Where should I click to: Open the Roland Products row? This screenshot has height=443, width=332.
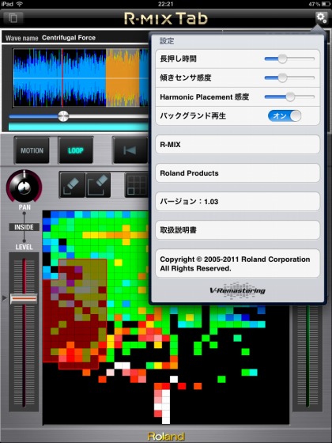[x=237, y=173]
